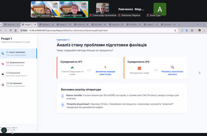Click the home button in browser toolbar

[x=16, y=30]
